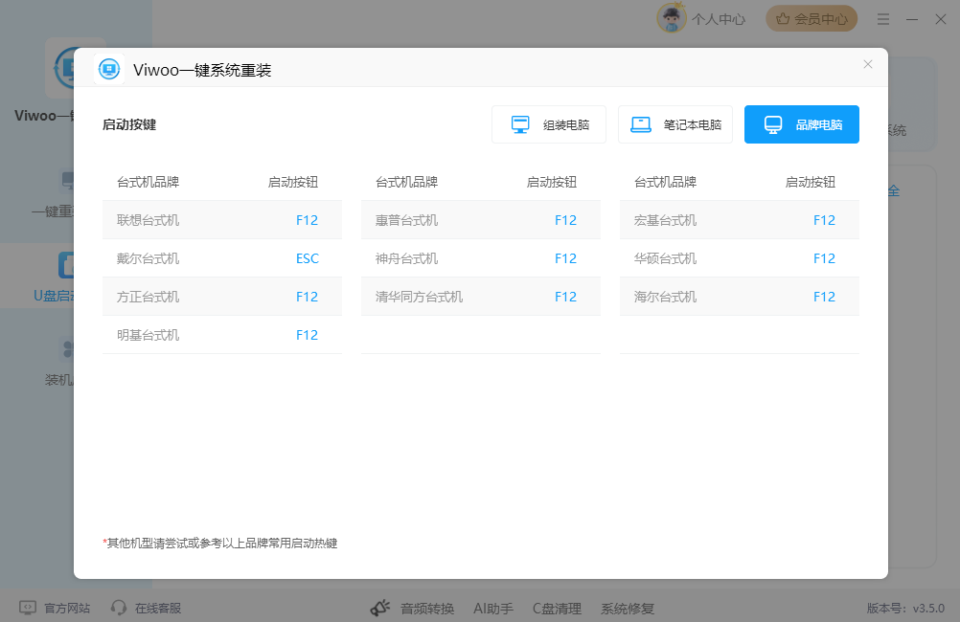Viewport: 960px width, 622px height.
Task: Click F12 key for 明基台式机
Action: (307, 335)
